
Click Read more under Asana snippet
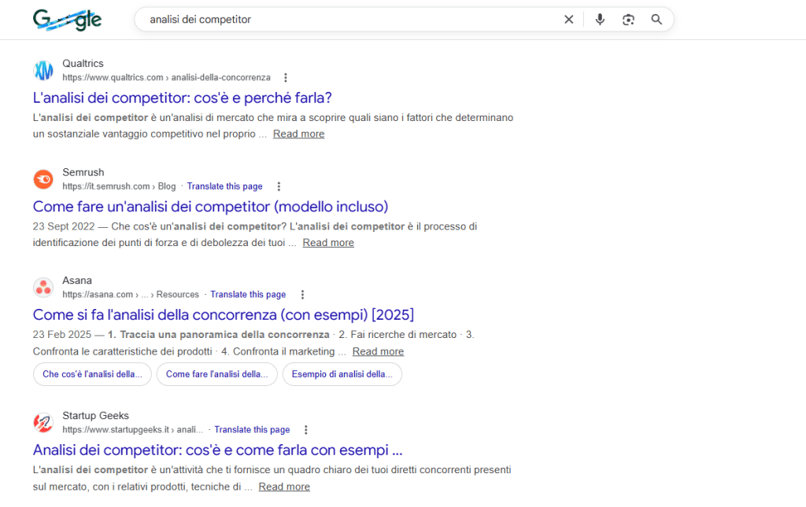[x=378, y=351]
